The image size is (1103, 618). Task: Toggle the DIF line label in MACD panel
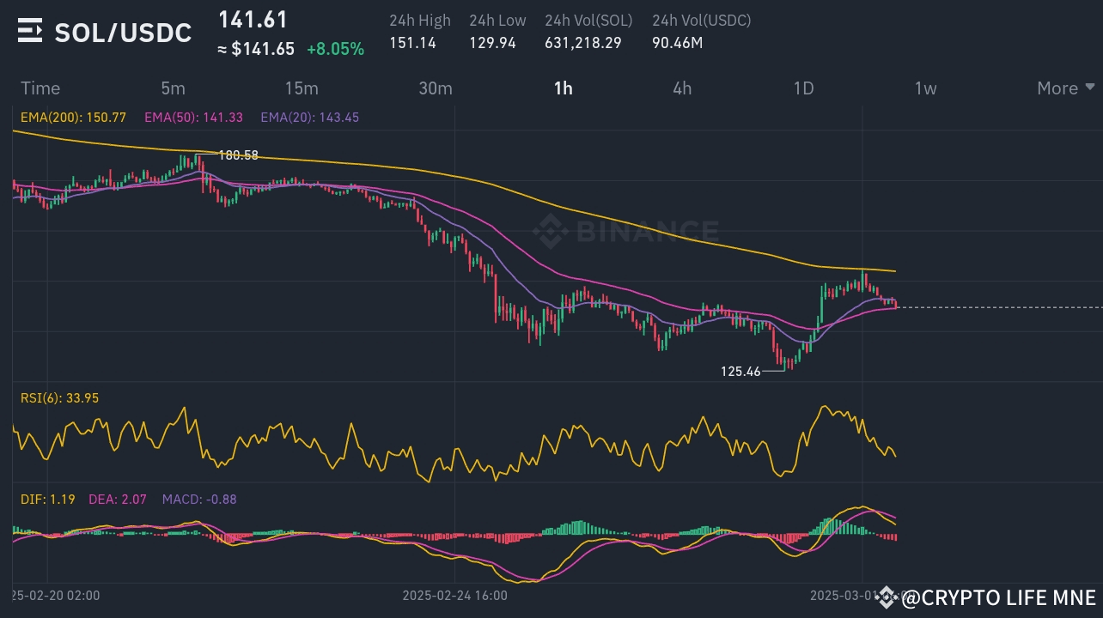(47, 499)
